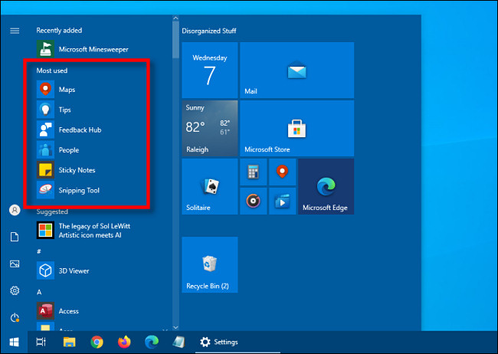
Task: Open the Snipping Tool
Action: point(78,190)
